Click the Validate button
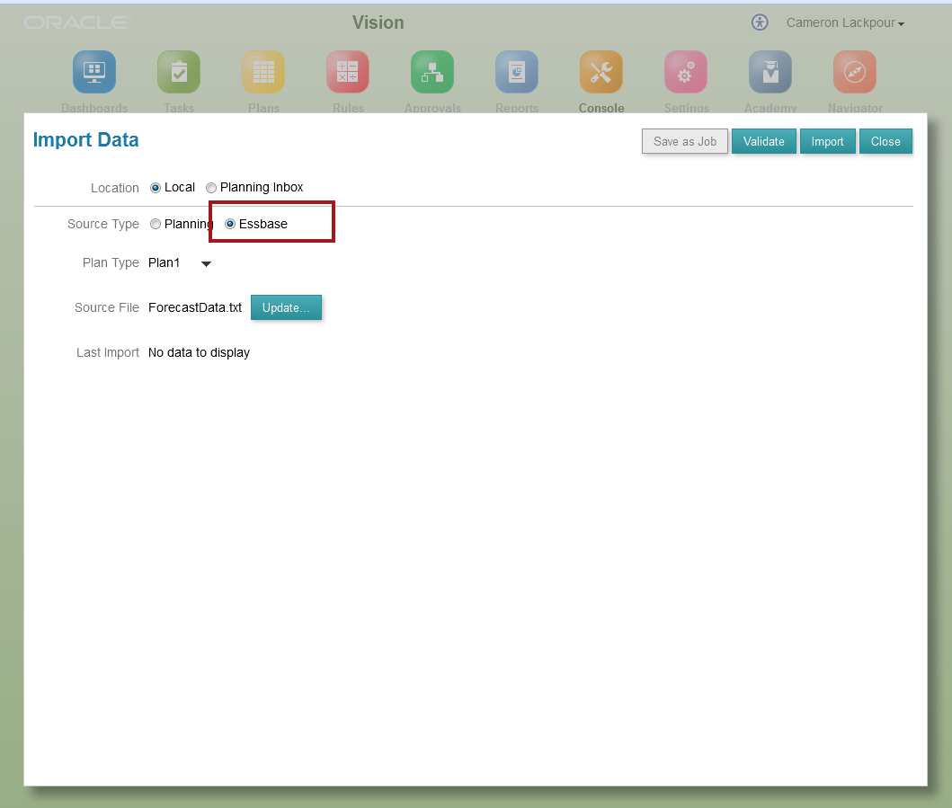Screen dimensions: 952x808 [x=764, y=141]
